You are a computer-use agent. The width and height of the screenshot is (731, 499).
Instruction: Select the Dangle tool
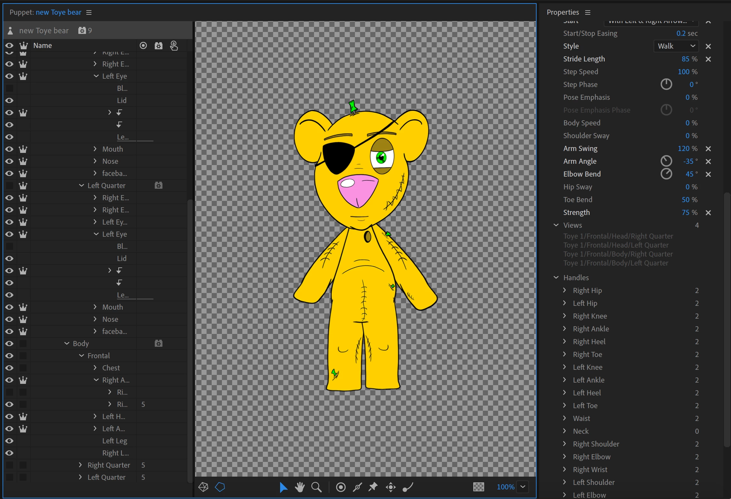tap(408, 487)
